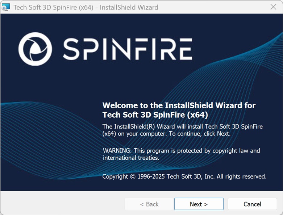This screenshot has height=215, width=283.
Task: Click 'The InstallShield(R) Wizard will install' text line
Action: coord(182,126)
